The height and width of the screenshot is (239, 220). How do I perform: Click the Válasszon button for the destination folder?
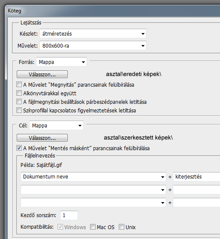point(42,138)
